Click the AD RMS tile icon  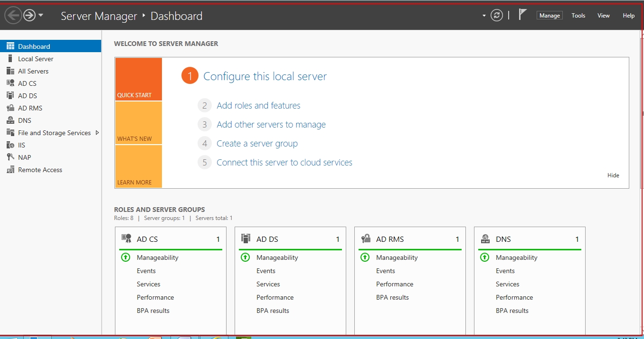tap(366, 239)
